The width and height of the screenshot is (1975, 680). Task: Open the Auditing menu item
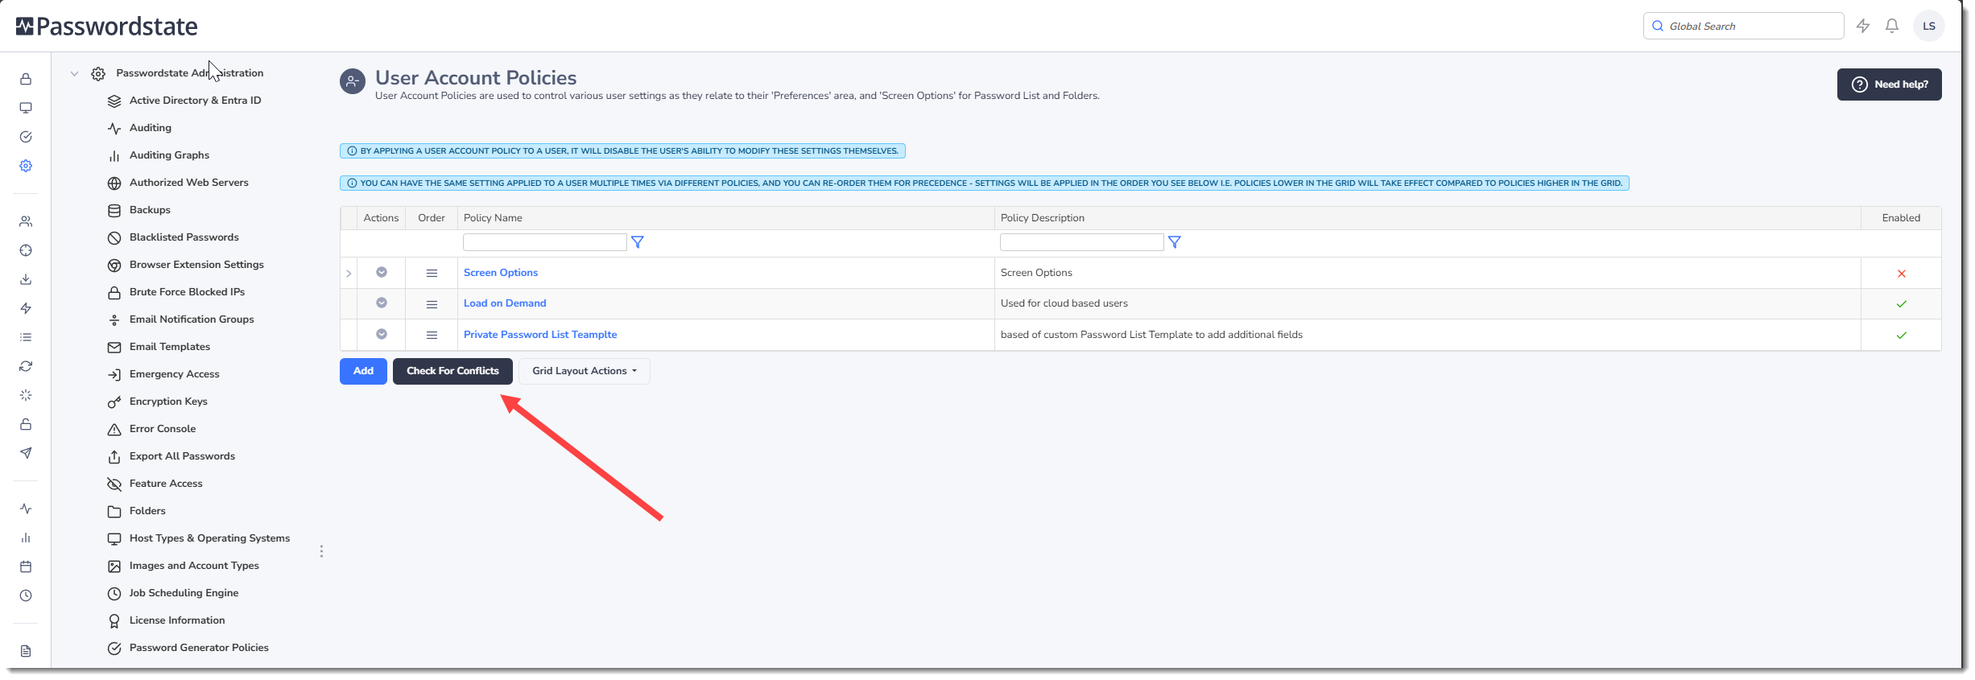[150, 128]
